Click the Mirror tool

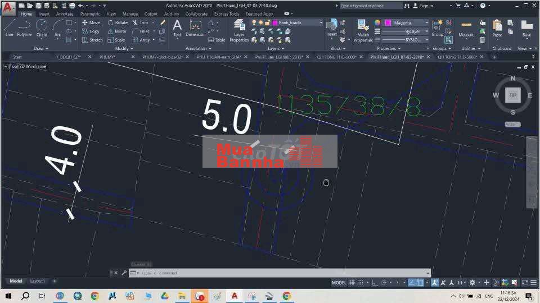(117, 31)
